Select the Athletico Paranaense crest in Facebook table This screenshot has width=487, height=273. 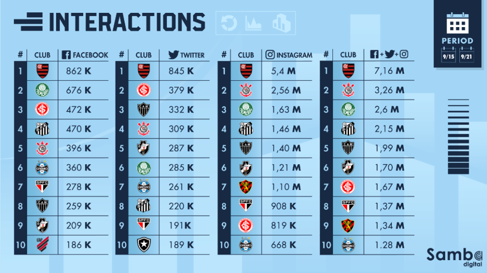click(42, 245)
